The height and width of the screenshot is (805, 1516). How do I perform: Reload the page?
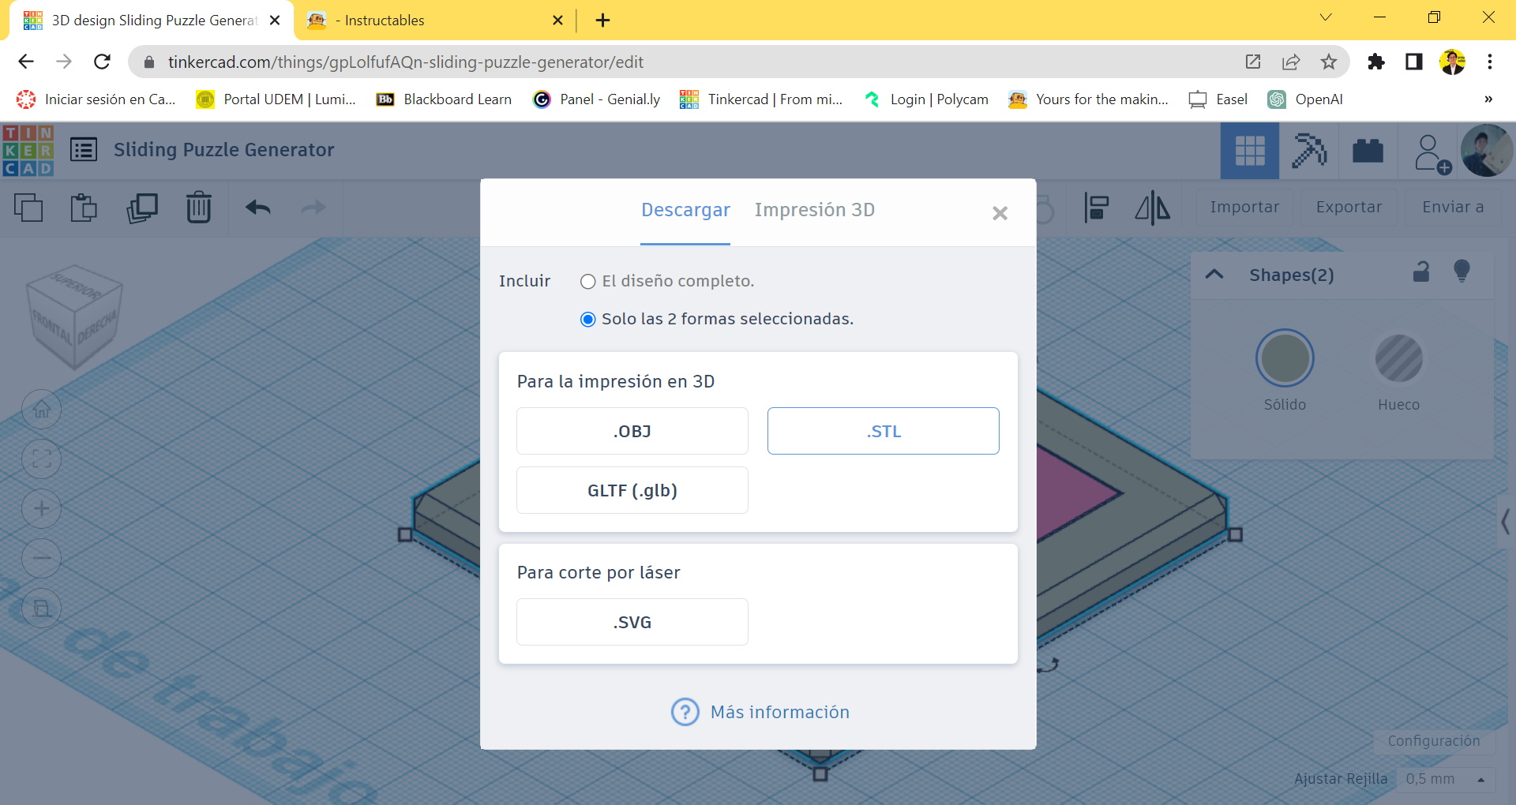point(102,62)
